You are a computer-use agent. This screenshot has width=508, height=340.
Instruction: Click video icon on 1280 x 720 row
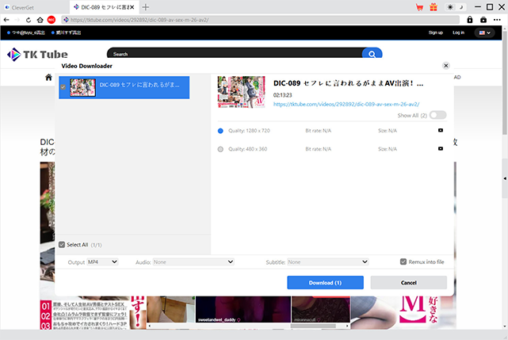tap(441, 130)
